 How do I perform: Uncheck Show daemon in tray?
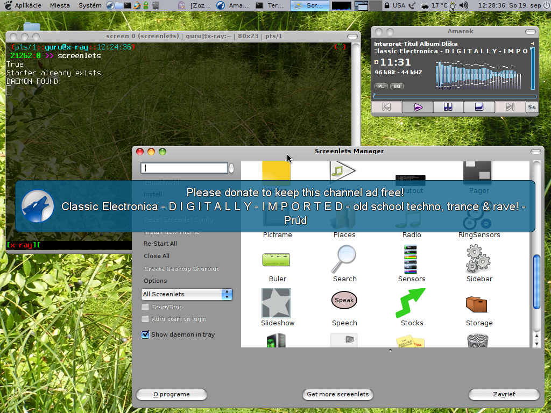(x=145, y=334)
